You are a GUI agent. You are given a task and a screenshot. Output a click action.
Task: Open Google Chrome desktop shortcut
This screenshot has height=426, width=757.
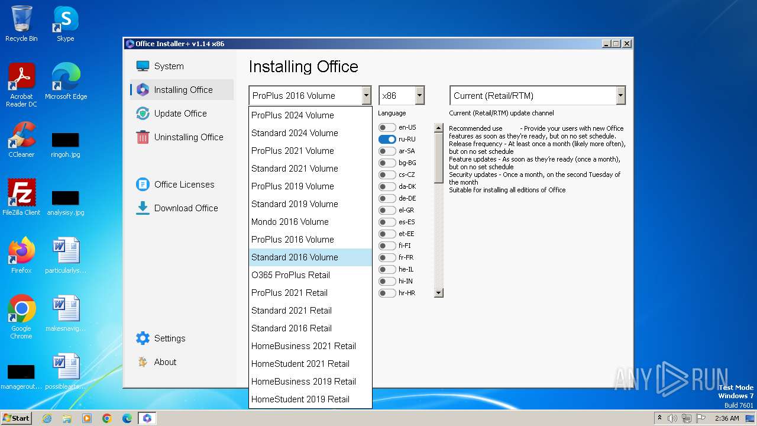coord(21,317)
